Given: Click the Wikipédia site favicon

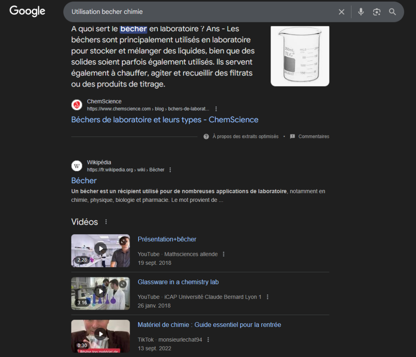Looking at the screenshot, I should point(77,166).
